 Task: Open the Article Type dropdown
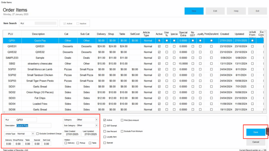[x=33, y=134]
